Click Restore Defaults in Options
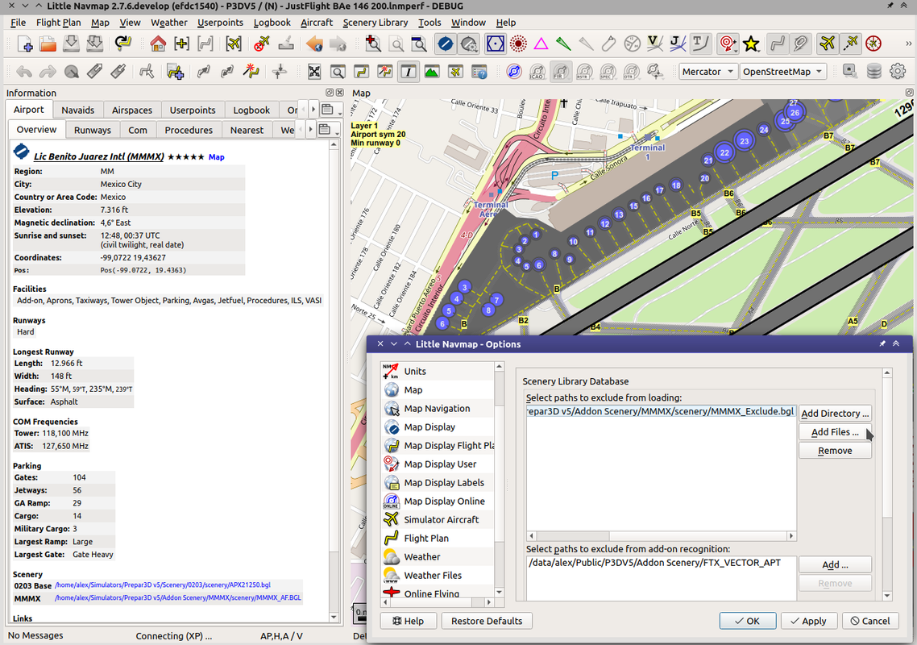Viewport: 917px width, 645px height. tap(487, 621)
